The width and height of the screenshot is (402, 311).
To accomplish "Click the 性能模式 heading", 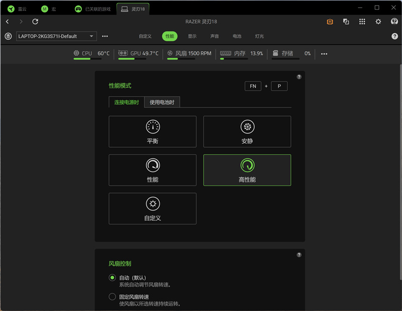I will [x=120, y=85].
